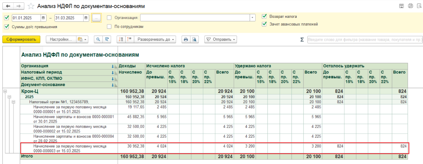This screenshot has height=164, width=423.
Task: Collapse the Крон-Ц group row
Action: [x=5, y=91]
